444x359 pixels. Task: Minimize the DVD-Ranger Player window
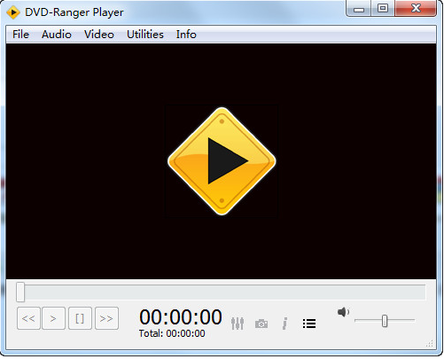coord(359,9)
